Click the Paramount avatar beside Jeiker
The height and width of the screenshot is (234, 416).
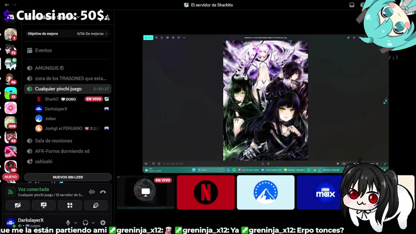click(x=39, y=119)
